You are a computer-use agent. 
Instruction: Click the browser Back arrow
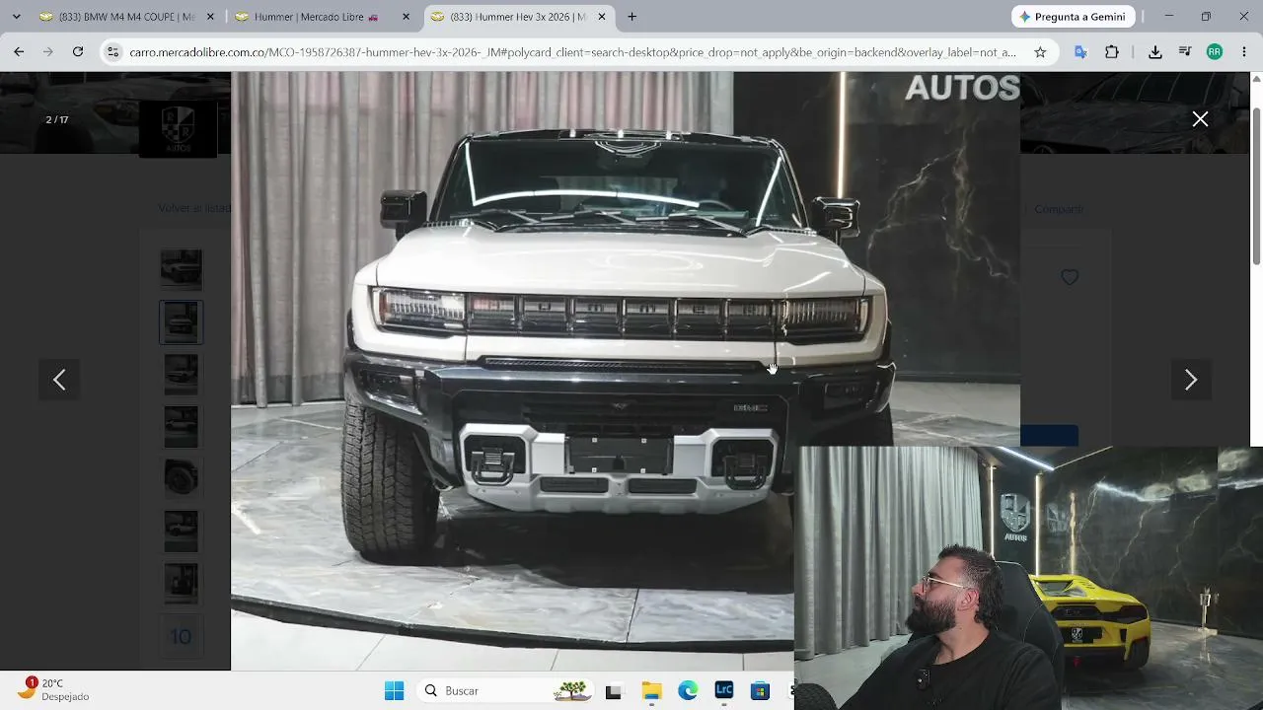19,52
